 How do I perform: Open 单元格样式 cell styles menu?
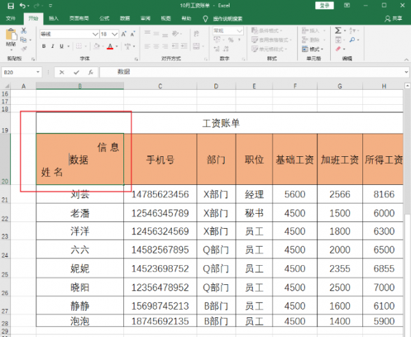click(269, 49)
